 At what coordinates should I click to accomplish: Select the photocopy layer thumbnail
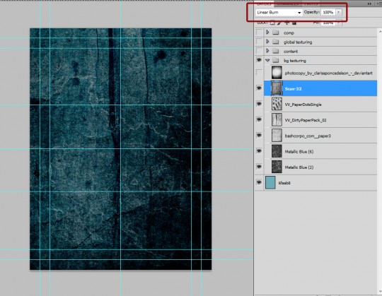[x=277, y=73]
